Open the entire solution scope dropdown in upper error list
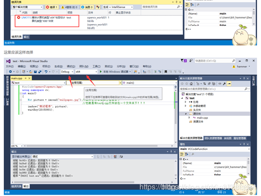 [x=27, y=7]
